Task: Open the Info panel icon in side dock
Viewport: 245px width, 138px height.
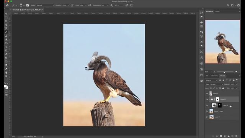Action: (x=202, y=63)
